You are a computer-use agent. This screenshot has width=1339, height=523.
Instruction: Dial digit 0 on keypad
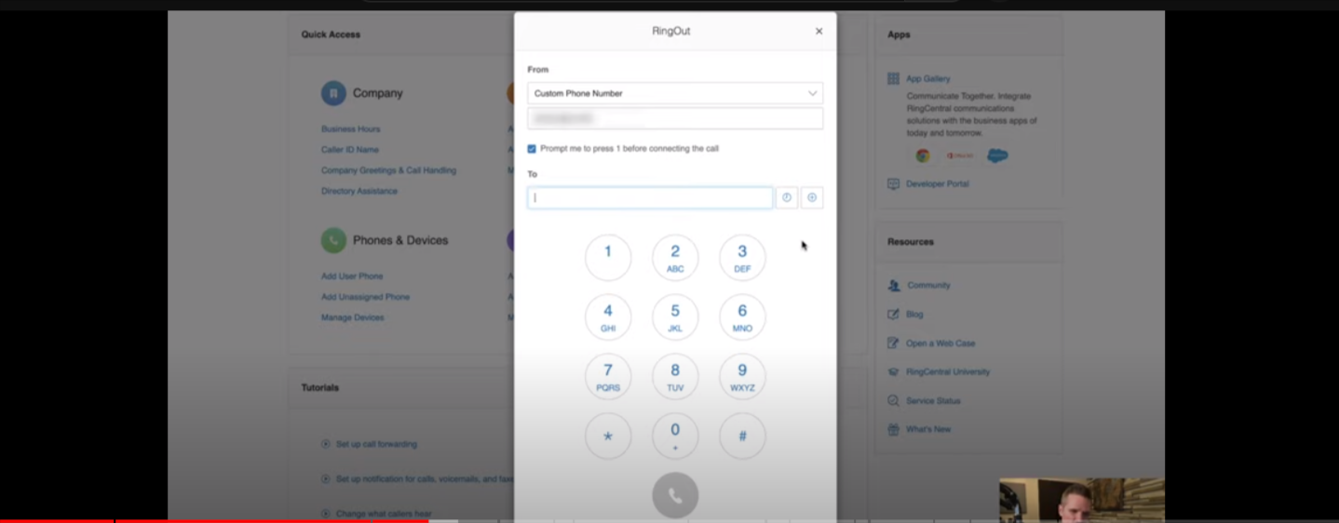point(675,436)
